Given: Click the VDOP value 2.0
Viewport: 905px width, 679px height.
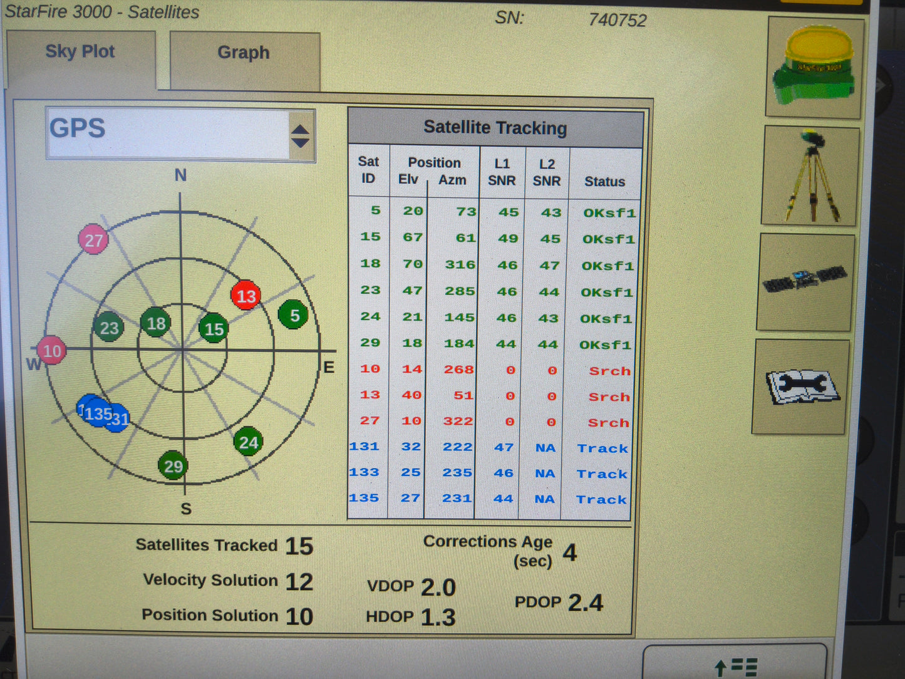Looking at the screenshot, I should click(438, 588).
